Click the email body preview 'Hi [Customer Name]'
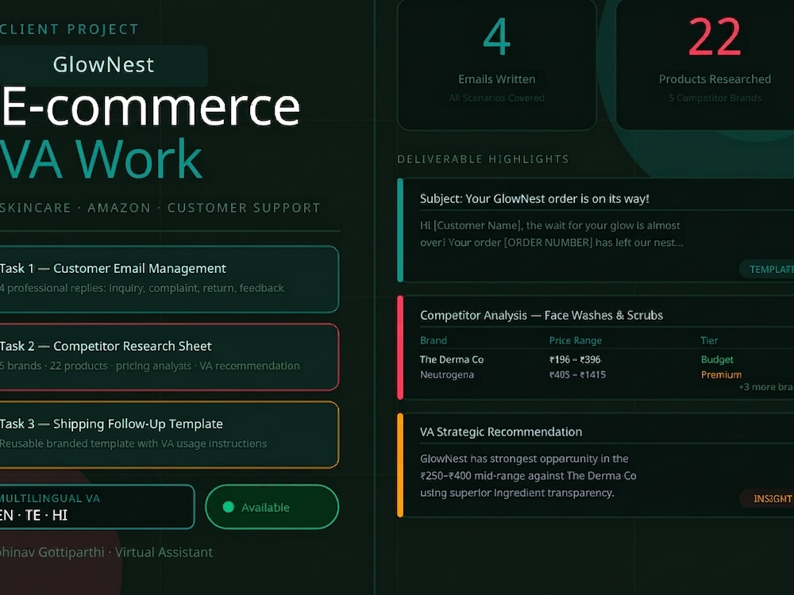Viewport: 794px width, 595px height. click(x=552, y=234)
